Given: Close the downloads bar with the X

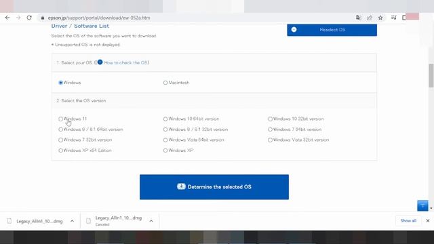Looking at the screenshot, I should click(x=428, y=221).
